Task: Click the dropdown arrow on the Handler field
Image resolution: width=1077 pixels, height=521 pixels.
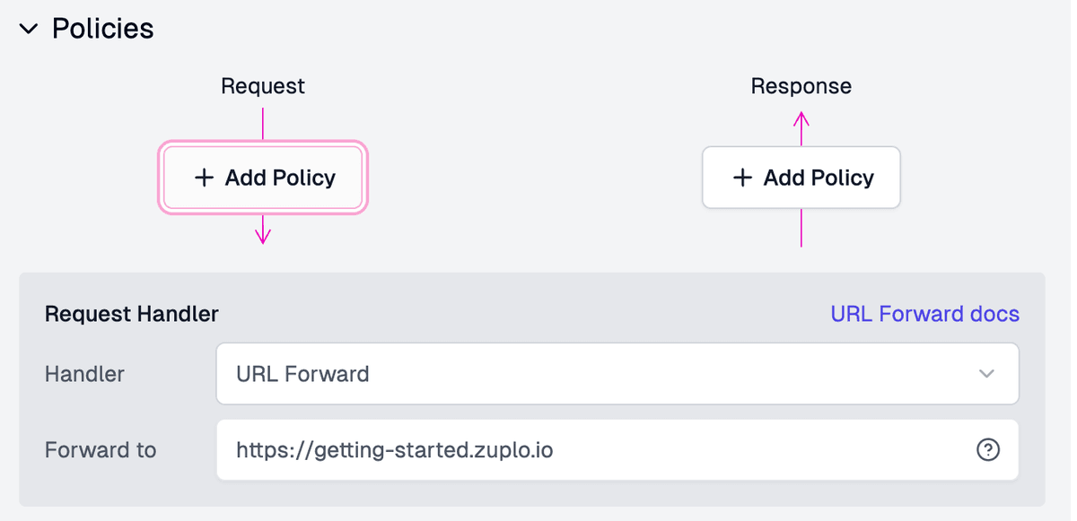Action: coord(989,374)
